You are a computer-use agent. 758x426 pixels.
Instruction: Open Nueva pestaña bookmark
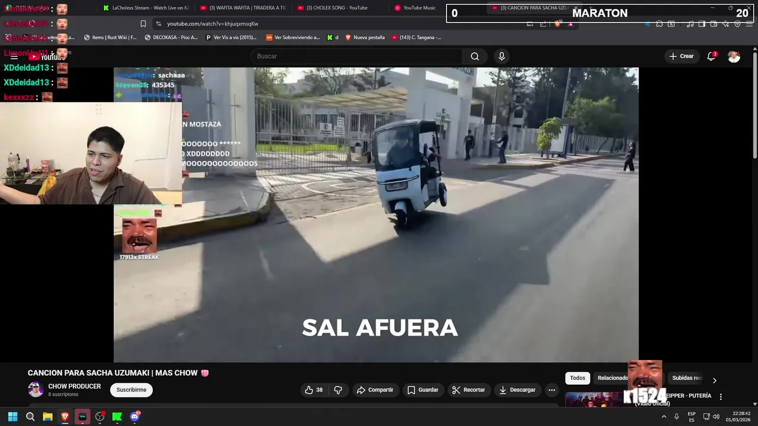tap(365, 37)
